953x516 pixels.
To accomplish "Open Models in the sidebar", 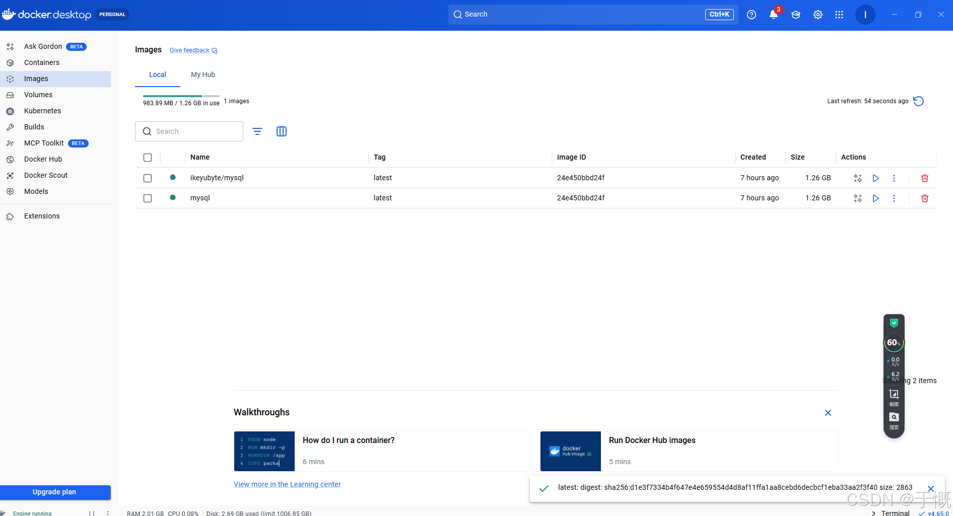I will pyautogui.click(x=55, y=191).
